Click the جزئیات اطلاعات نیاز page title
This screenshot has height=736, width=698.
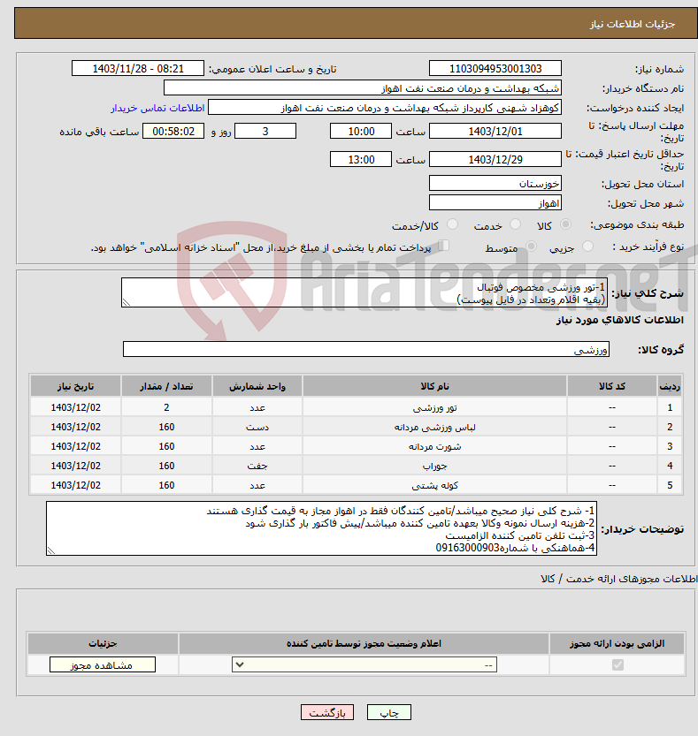[x=633, y=24]
